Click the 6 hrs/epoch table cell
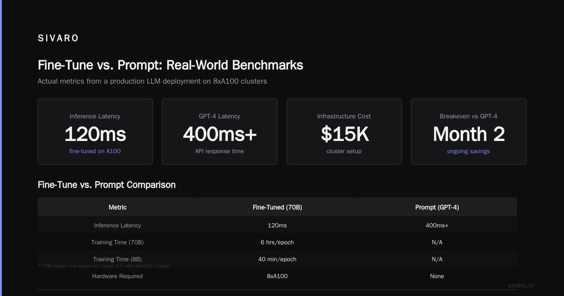 click(x=277, y=242)
